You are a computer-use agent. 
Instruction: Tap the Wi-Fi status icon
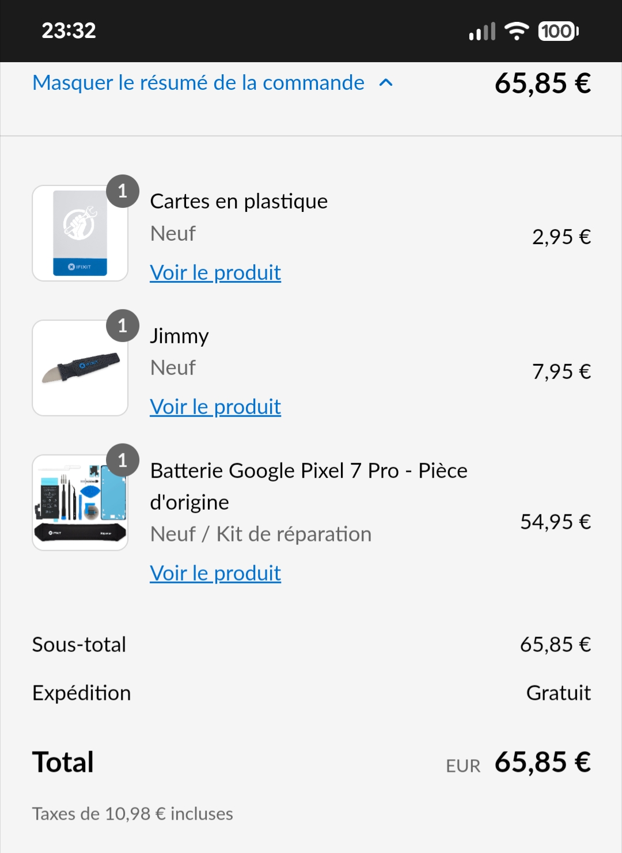point(517,31)
